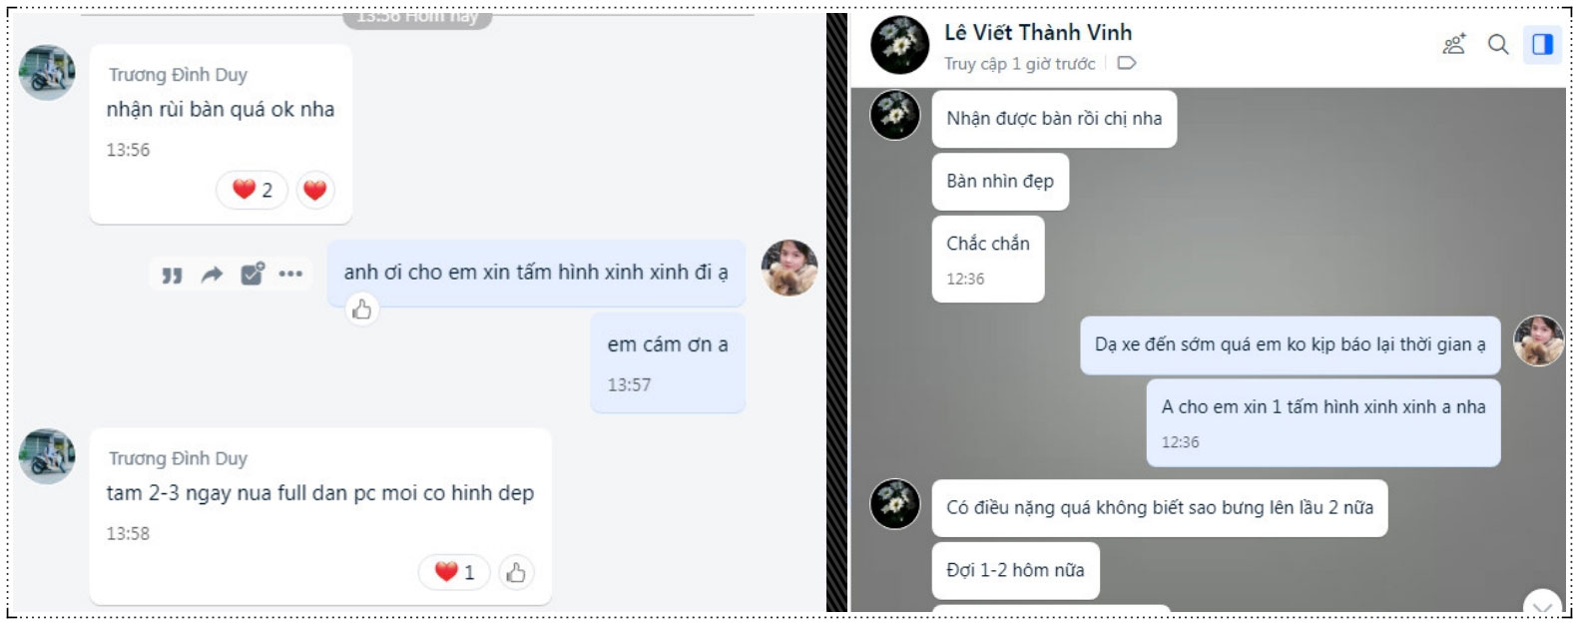
Task: Click the contact name Lê Viết Thành Vinh
Action: [1038, 32]
